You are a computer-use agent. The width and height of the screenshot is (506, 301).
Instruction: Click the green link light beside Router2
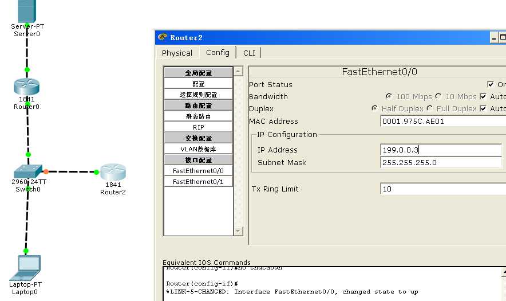(x=96, y=172)
